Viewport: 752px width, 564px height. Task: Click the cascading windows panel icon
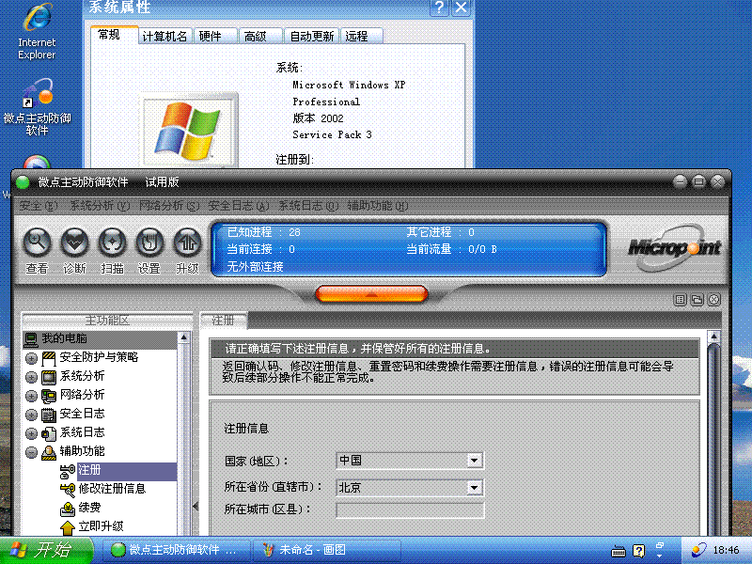pyautogui.click(x=697, y=300)
